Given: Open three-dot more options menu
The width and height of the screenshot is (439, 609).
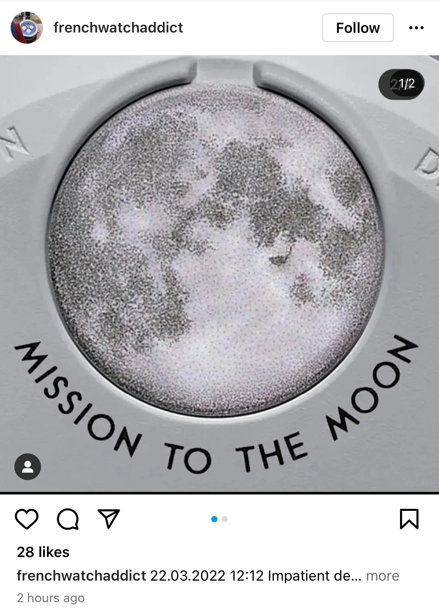Looking at the screenshot, I should (416, 28).
